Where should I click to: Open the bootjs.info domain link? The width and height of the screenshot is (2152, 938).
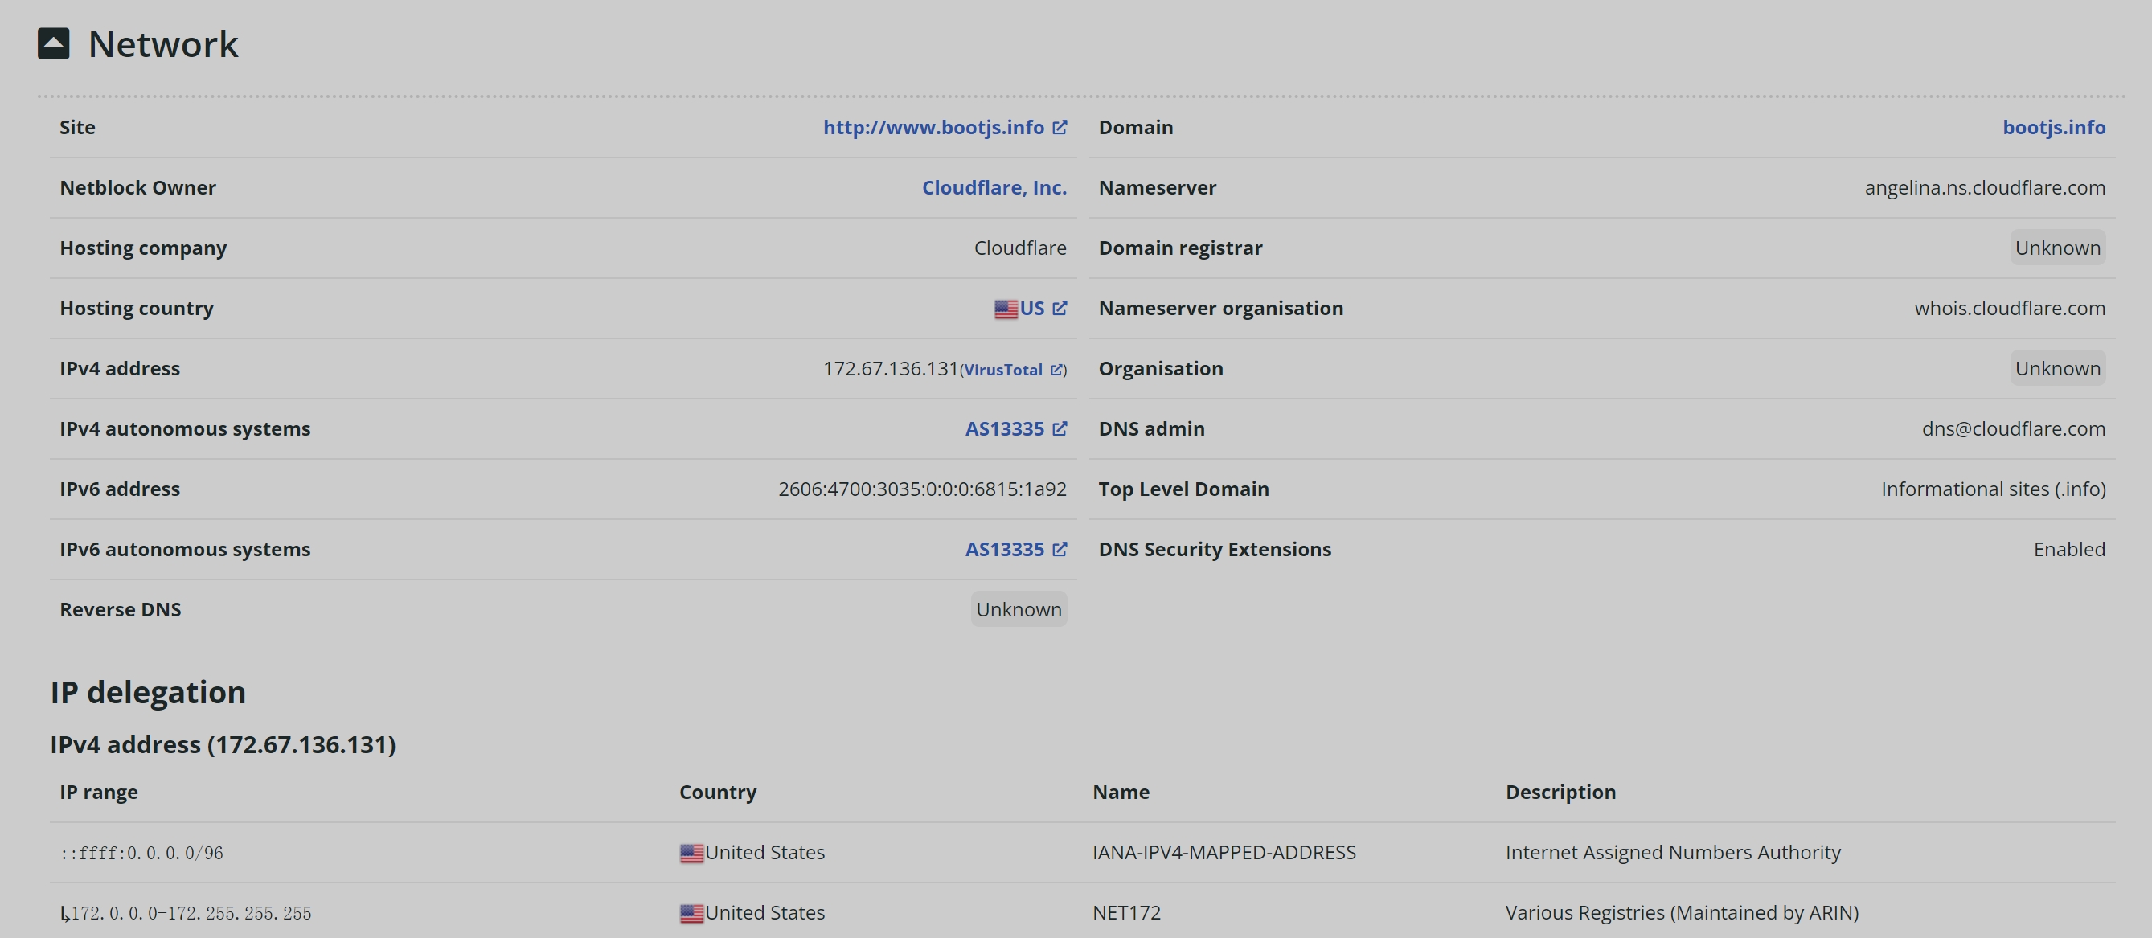point(2053,127)
